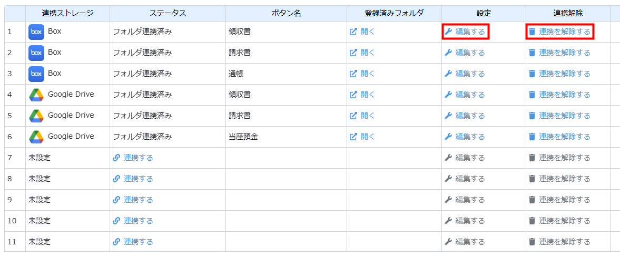Edit settings for row 5 Google Drive 請求書
The height and width of the screenshot is (258, 620).
[x=465, y=116]
